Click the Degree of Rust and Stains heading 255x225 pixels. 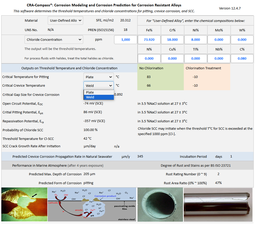pos(196,165)
